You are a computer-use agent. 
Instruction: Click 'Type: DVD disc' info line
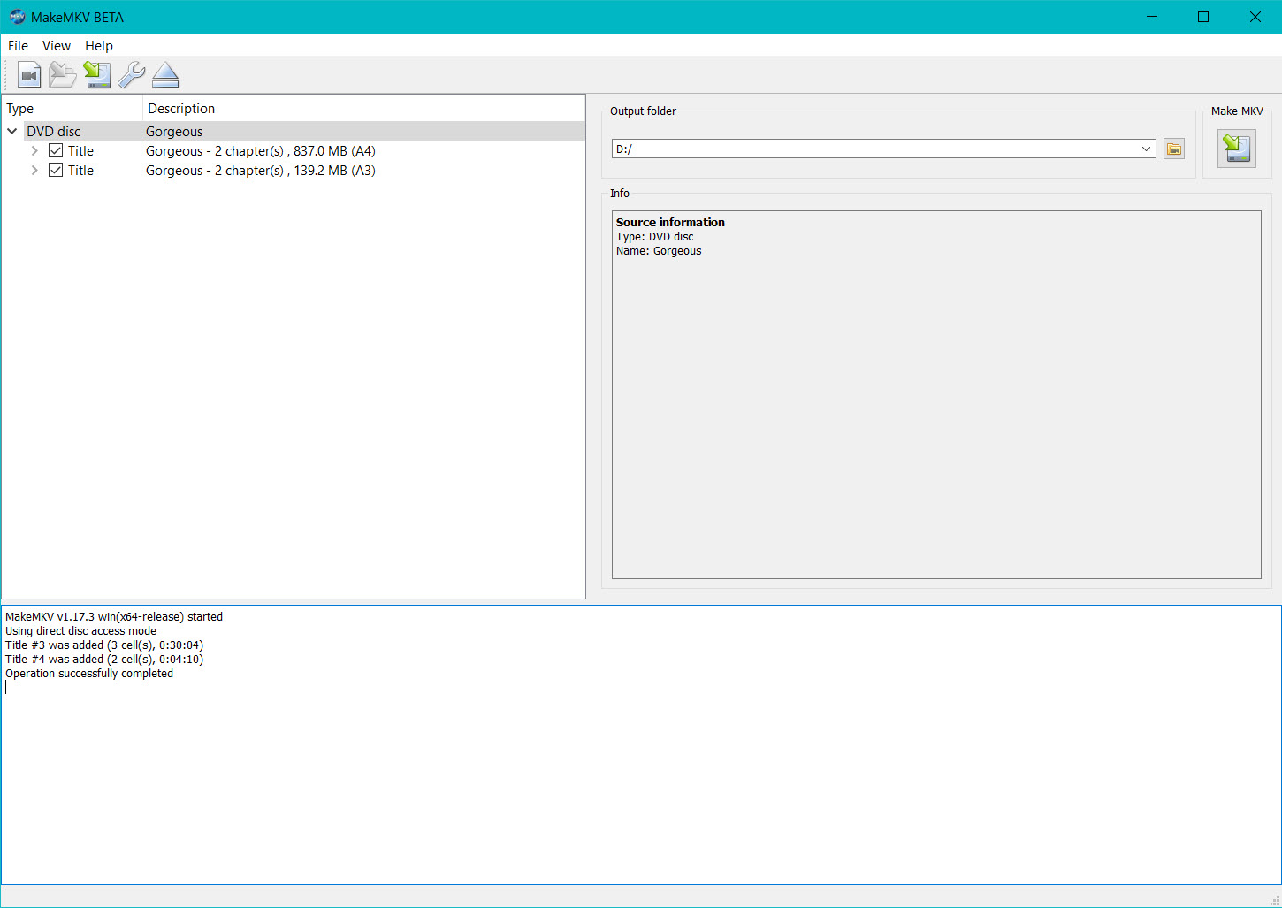[655, 237]
